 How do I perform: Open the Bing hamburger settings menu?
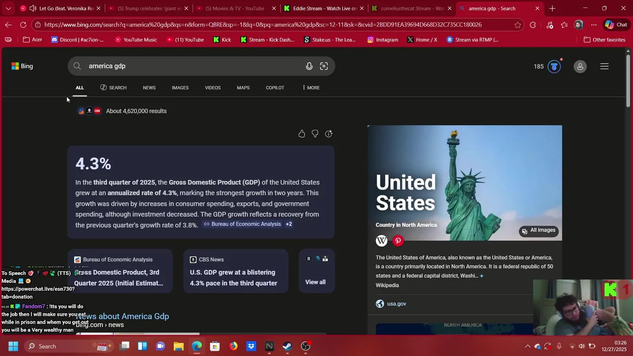(x=604, y=66)
